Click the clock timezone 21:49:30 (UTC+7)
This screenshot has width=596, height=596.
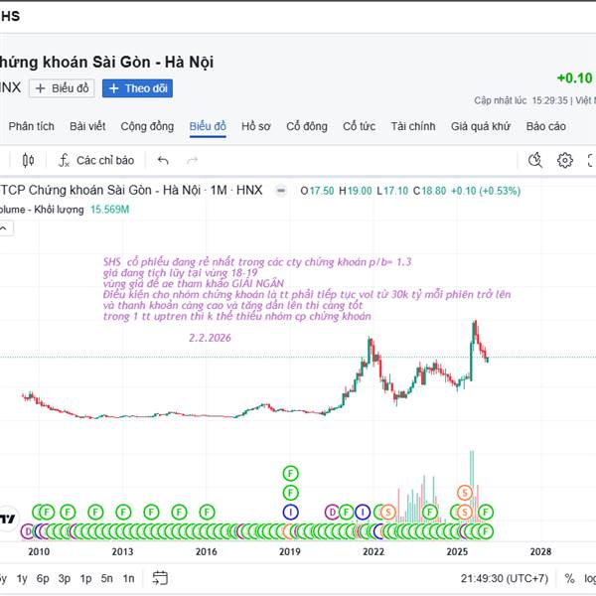(505, 578)
